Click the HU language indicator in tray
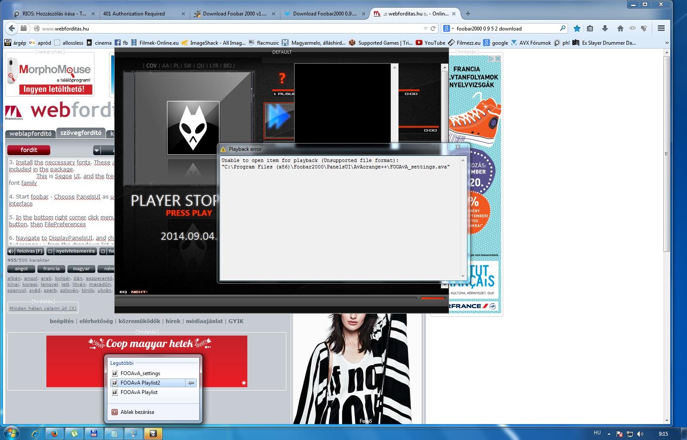 tap(597, 433)
